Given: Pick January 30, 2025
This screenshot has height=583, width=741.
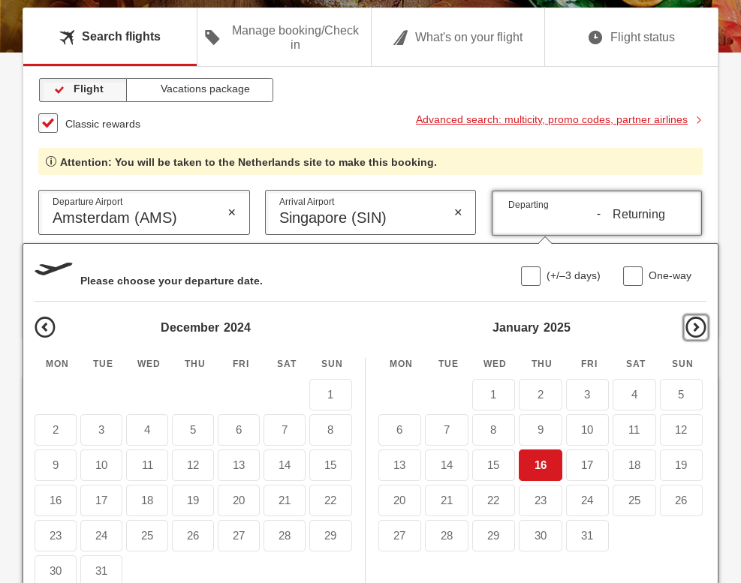Looking at the screenshot, I should click(x=541, y=536).
